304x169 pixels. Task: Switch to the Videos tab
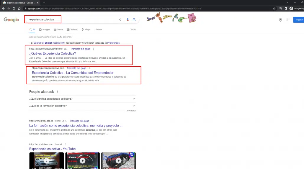pos(72,29)
